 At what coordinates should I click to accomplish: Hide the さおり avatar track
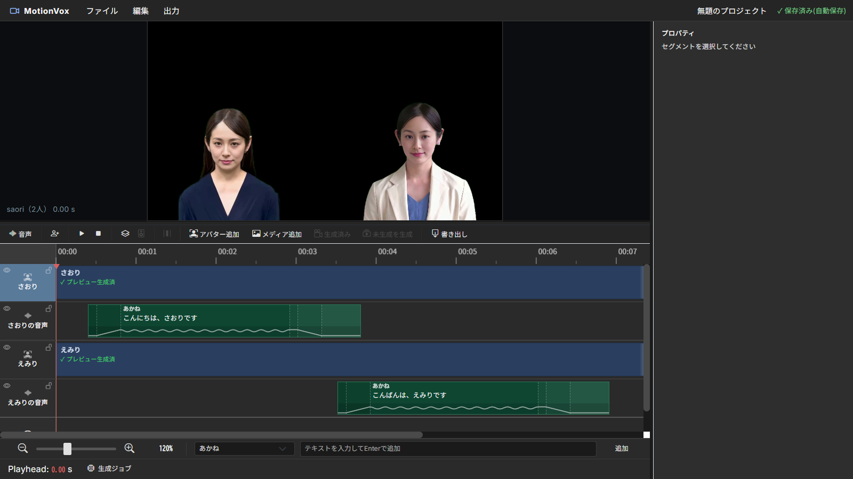(x=7, y=270)
